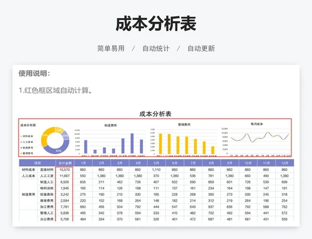312x239 pixels.
Task: Click the 直接材料 row label
Action: coord(47,170)
